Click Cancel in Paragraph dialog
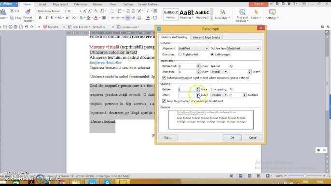 pos(253,137)
